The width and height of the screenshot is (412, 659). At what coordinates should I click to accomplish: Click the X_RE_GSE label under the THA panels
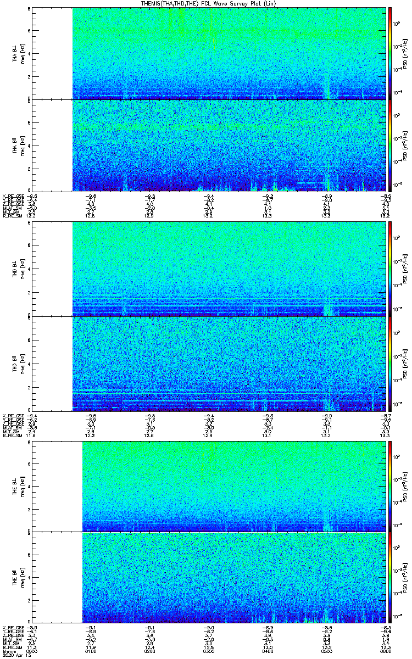pos(13,196)
